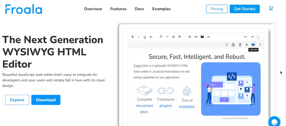Click the insert link icon

click(196, 37)
